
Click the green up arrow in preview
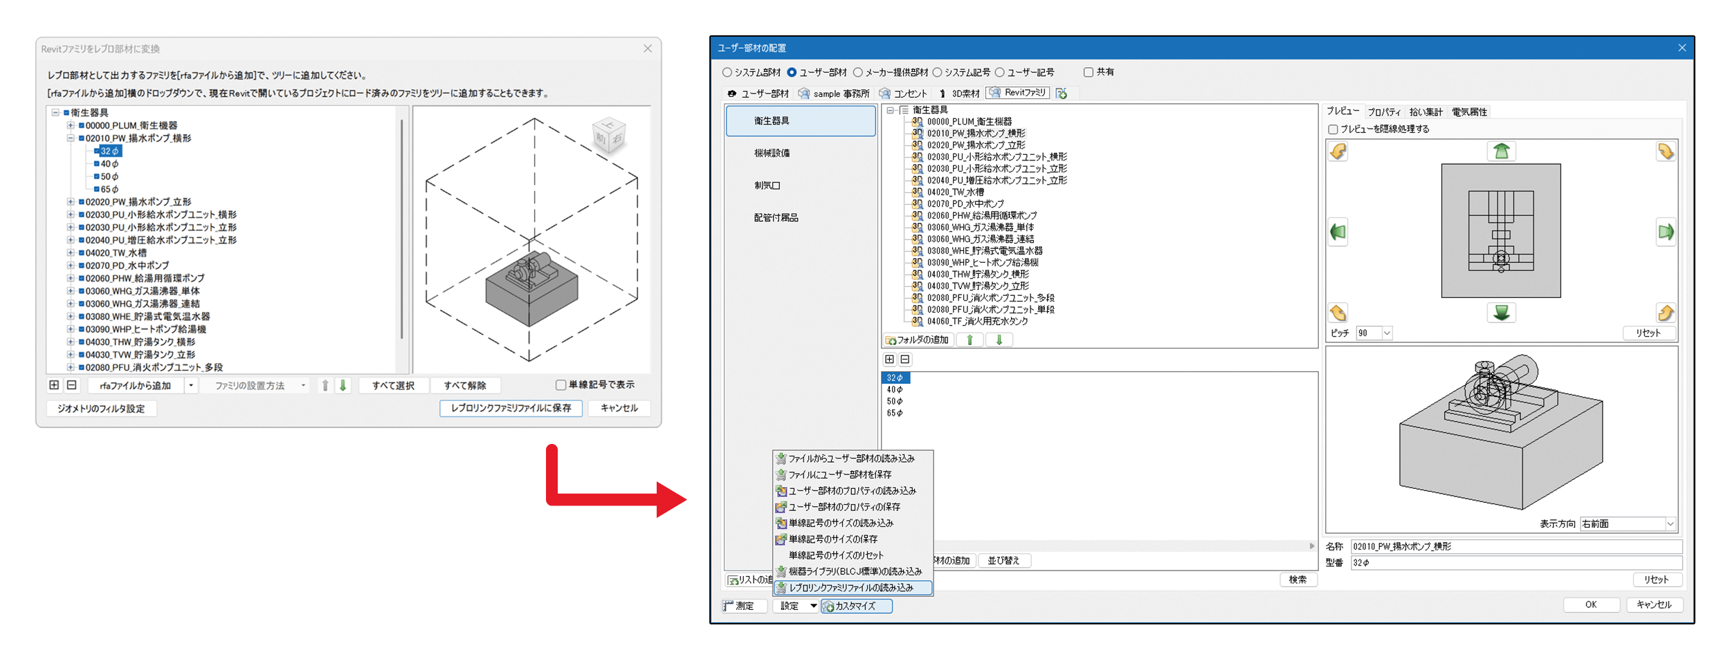[x=1500, y=151]
